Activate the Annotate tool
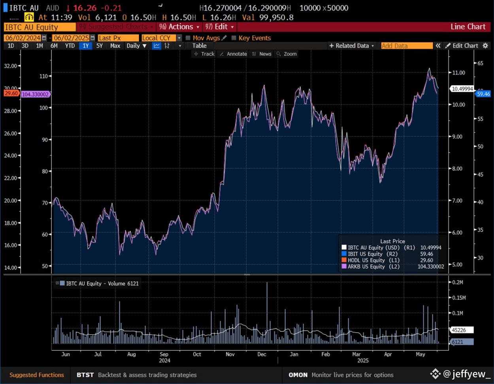Screen dimensions: 494x384 point(233,54)
